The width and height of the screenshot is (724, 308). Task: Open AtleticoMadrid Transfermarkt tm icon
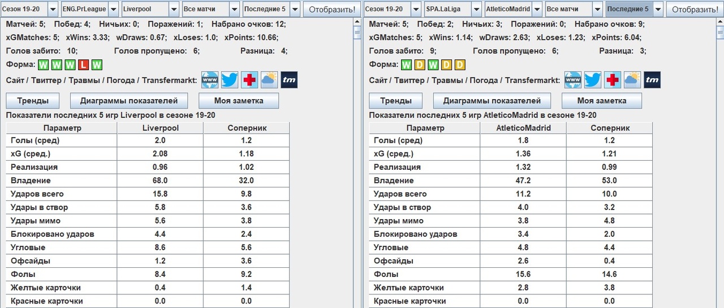coord(652,80)
